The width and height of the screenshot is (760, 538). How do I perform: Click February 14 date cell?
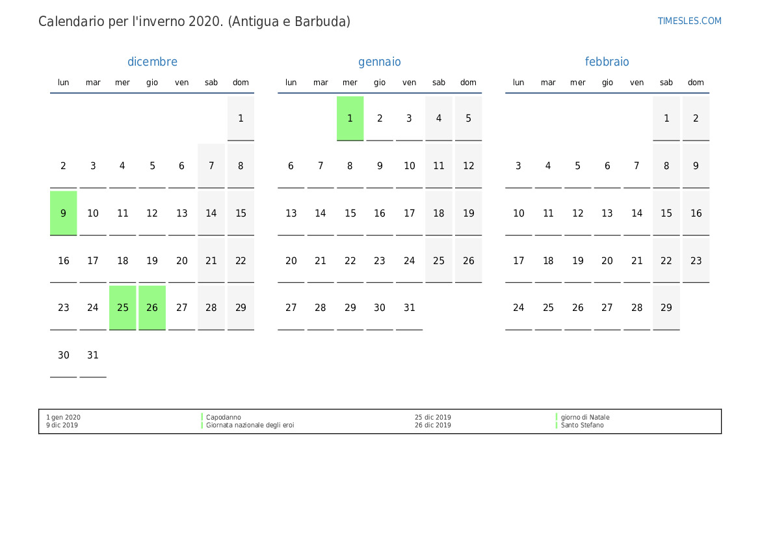636,213
